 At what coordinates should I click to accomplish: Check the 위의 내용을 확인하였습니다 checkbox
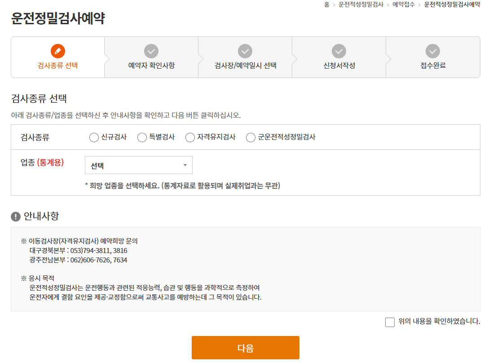click(x=390, y=322)
